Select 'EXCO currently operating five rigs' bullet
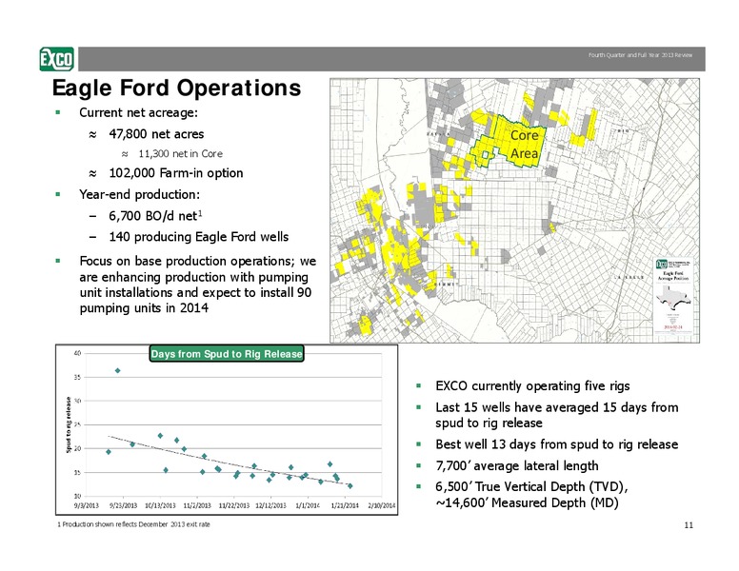739x571 pixels. (532, 385)
